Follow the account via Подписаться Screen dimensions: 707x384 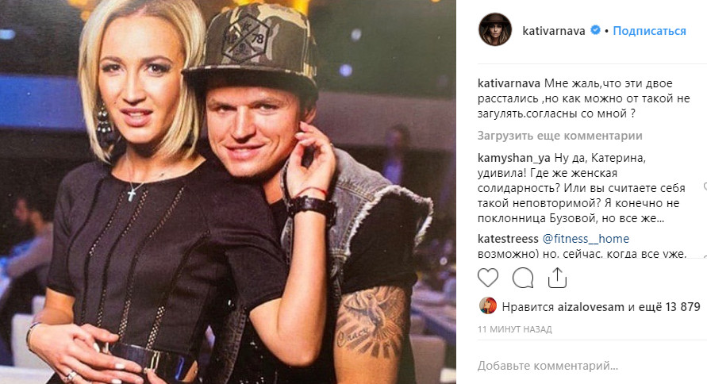tap(649, 31)
